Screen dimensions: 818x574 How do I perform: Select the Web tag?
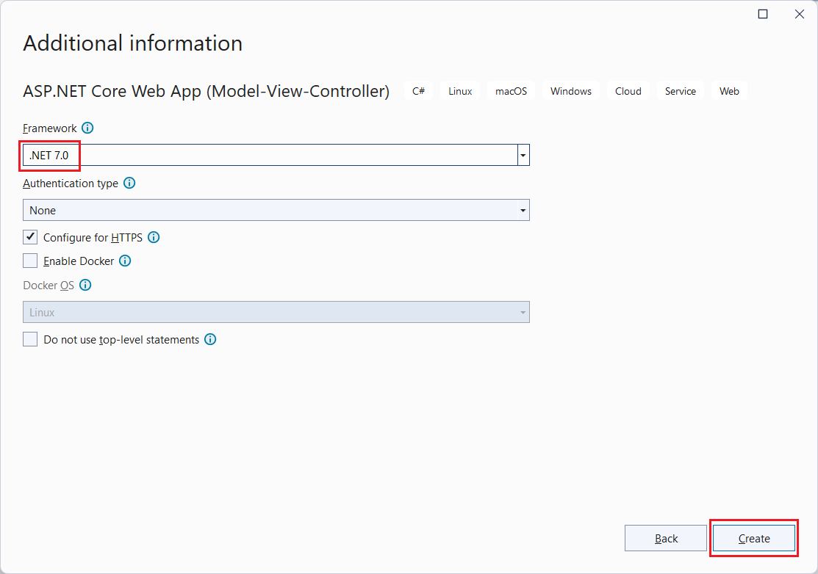729,90
